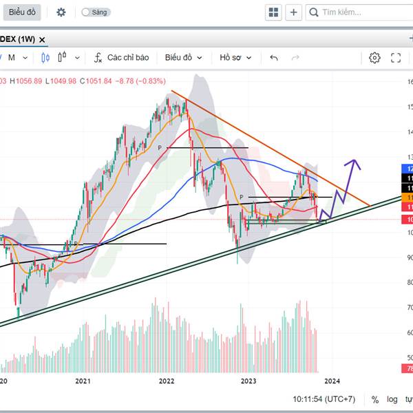This screenshot has width=413, height=413.
Task: Click the H1056.89 high value
Action: pyautogui.click(x=26, y=81)
